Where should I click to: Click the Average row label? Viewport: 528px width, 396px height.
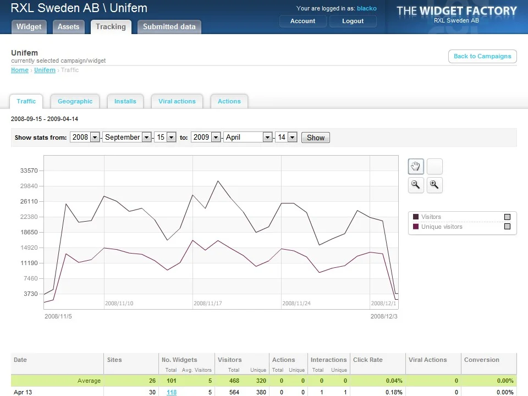pos(89,381)
